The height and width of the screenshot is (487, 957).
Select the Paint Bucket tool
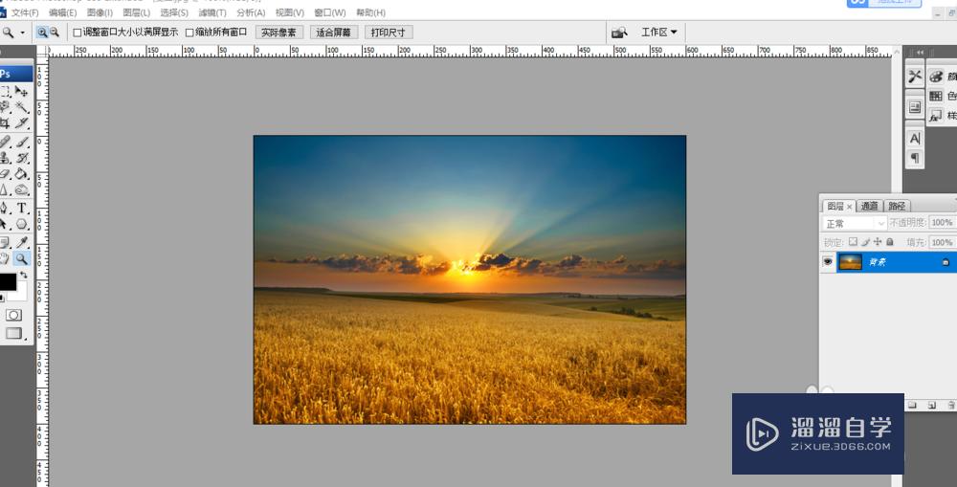[x=21, y=174]
